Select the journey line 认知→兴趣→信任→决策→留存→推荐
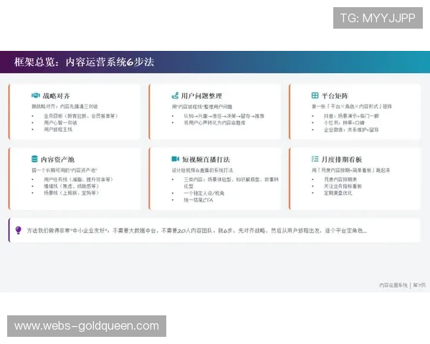 point(224,116)
